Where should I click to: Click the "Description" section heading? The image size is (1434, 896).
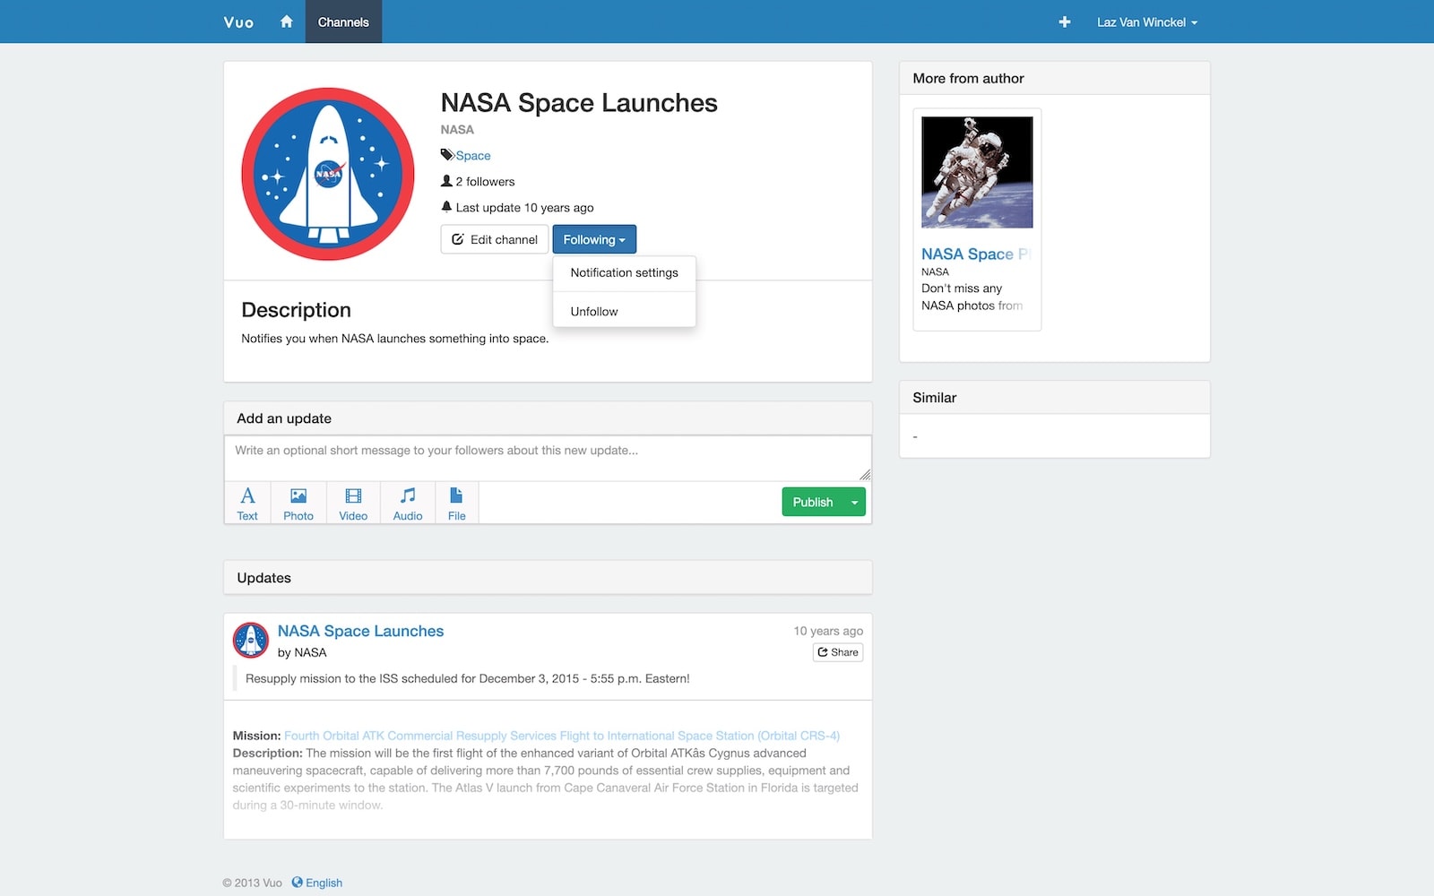coord(296,310)
